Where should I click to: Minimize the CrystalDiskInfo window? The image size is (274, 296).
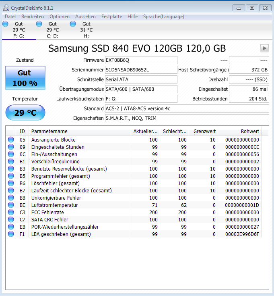point(239,8)
